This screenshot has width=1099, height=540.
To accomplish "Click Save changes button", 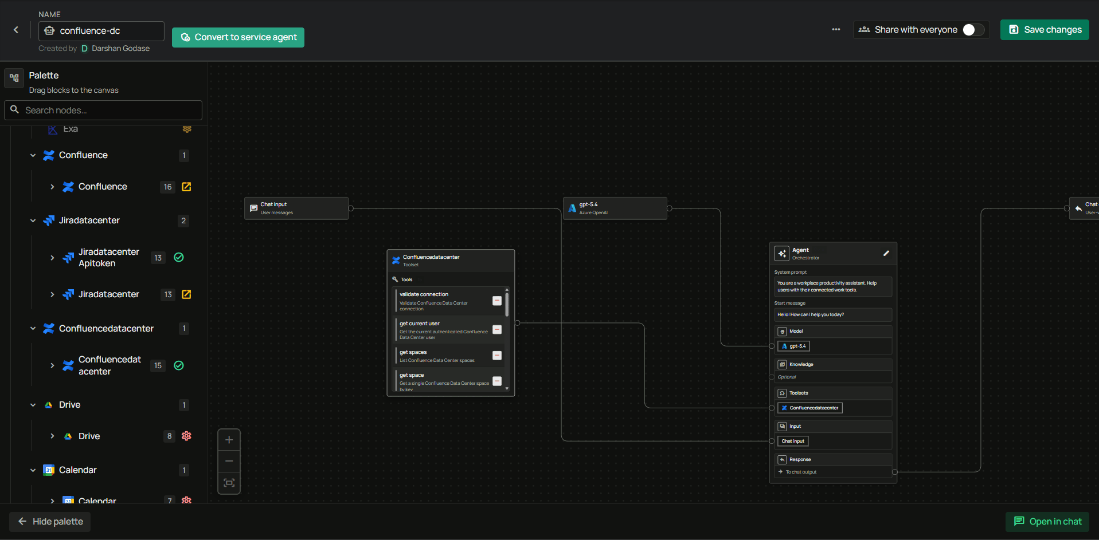I will pyautogui.click(x=1045, y=30).
